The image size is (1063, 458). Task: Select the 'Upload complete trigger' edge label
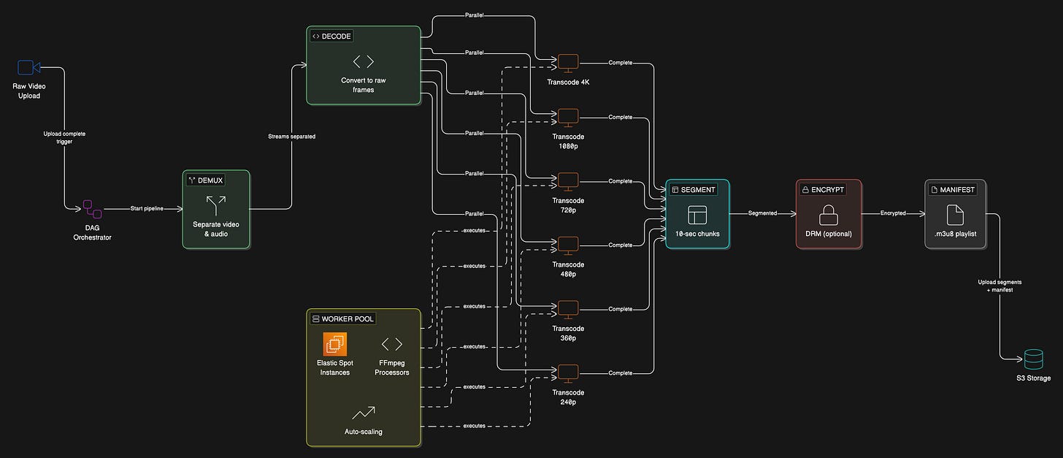click(63, 137)
